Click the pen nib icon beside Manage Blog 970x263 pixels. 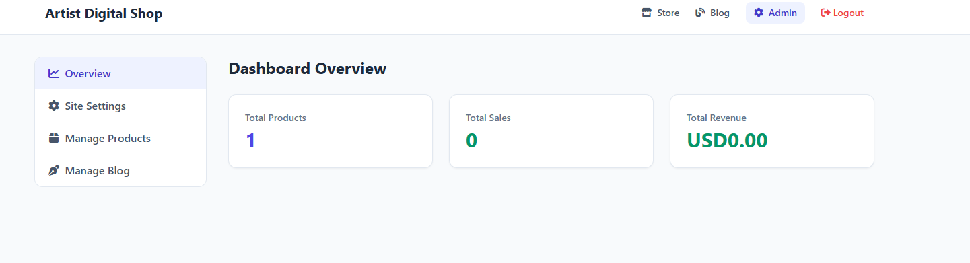coord(54,170)
